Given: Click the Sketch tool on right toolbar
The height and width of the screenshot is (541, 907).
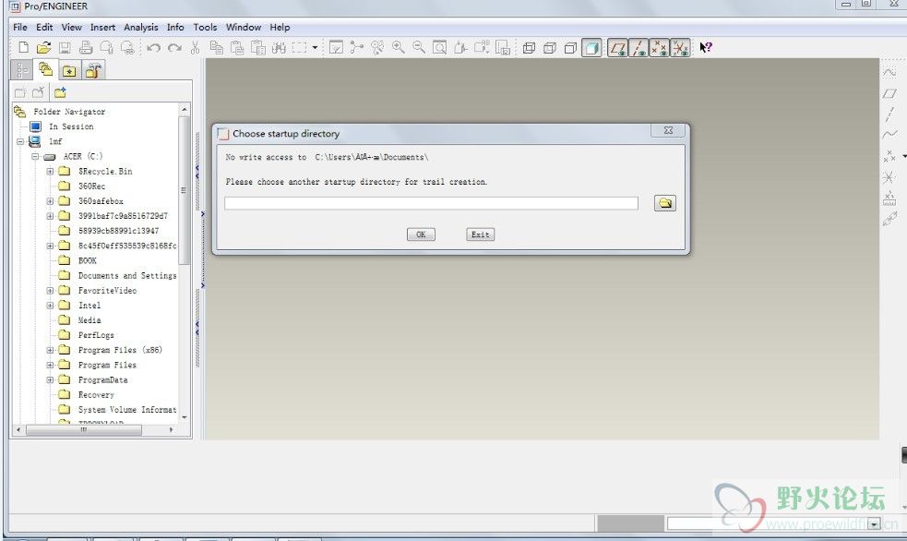Looking at the screenshot, I should pyautogui.click(x=889, y=73).
